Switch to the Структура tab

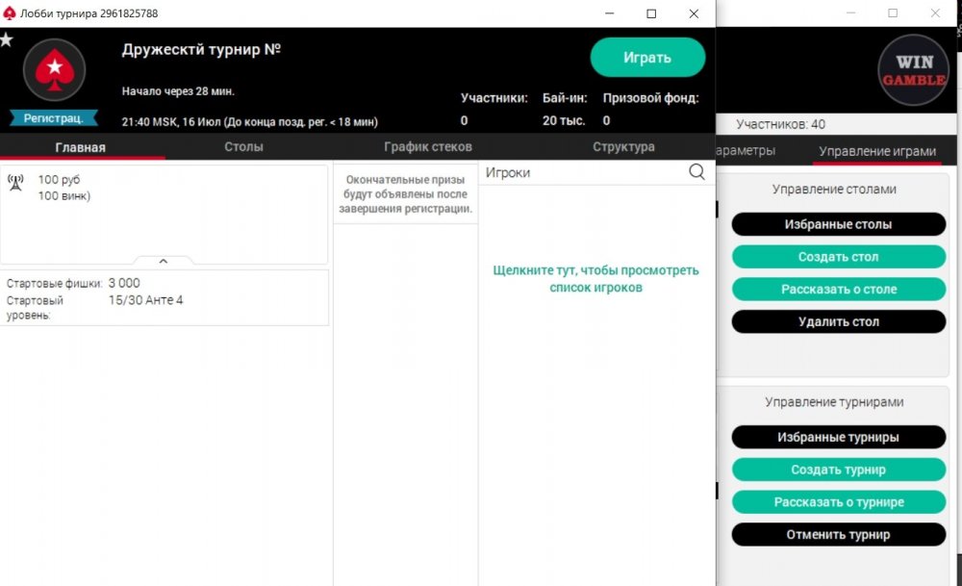[623, 147]
